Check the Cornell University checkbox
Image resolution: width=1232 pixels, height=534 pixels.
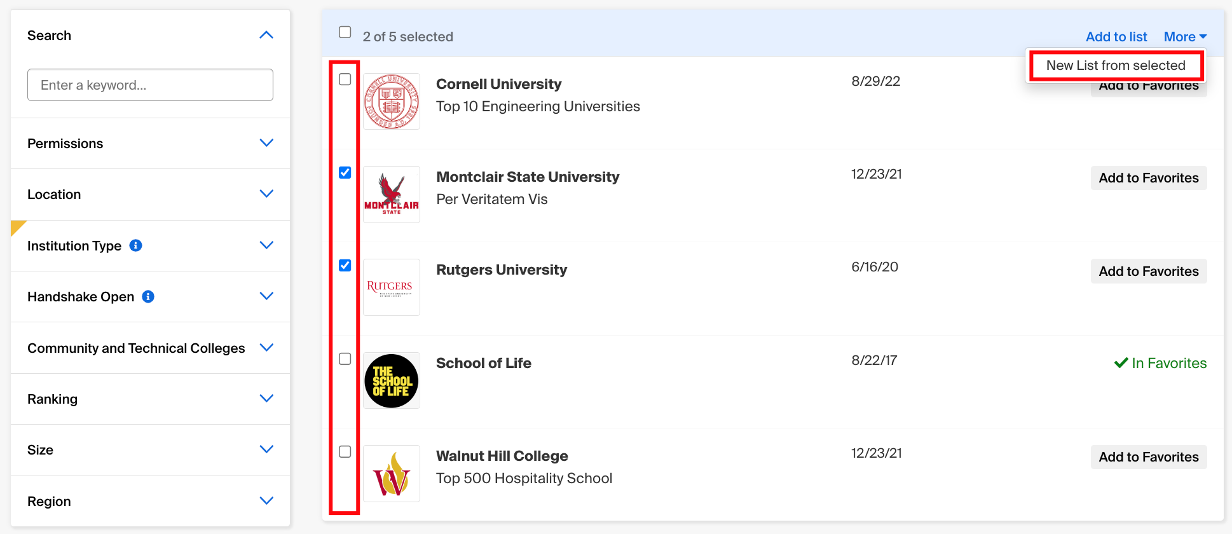[345, 79]
